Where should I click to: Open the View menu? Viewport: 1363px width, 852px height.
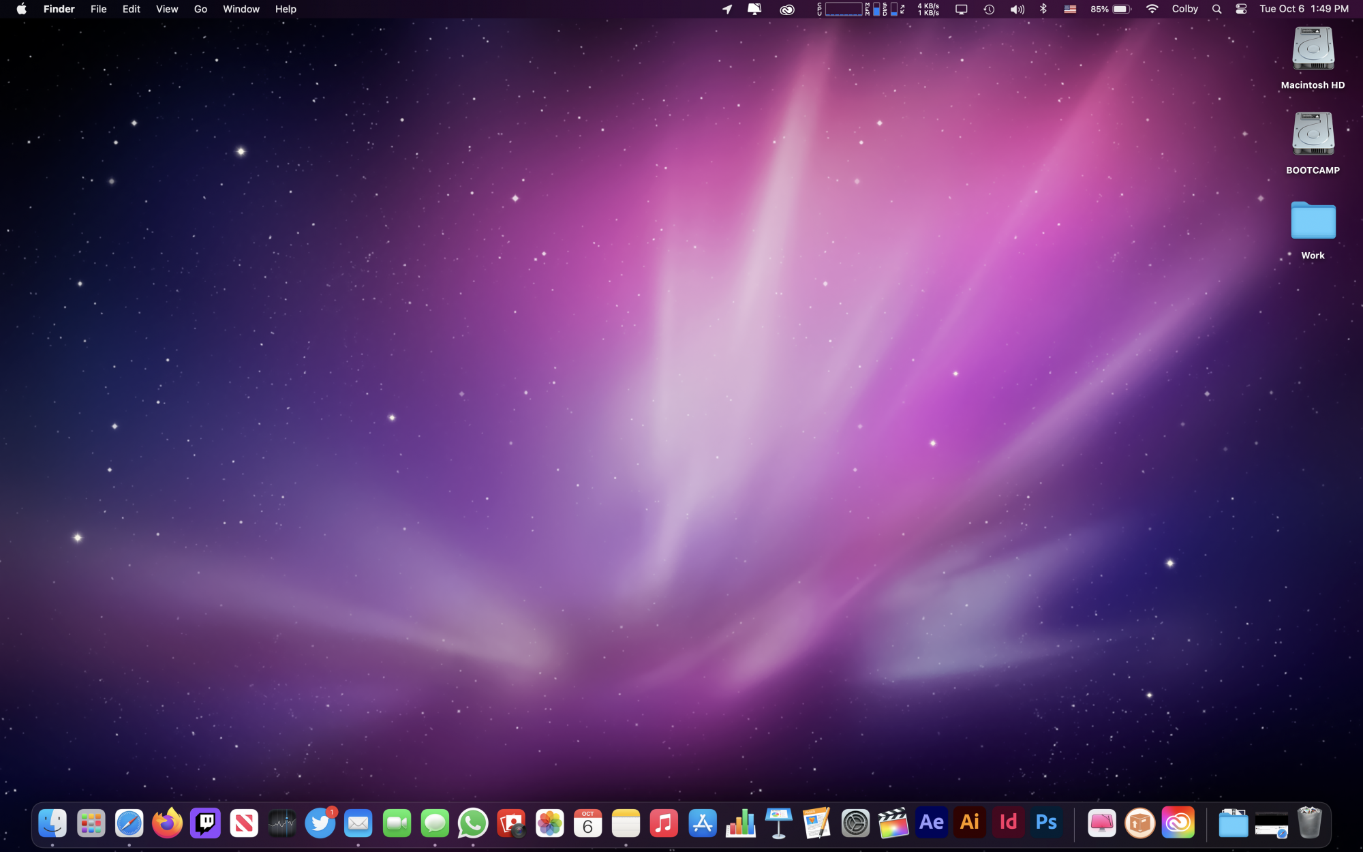[166, 9]
